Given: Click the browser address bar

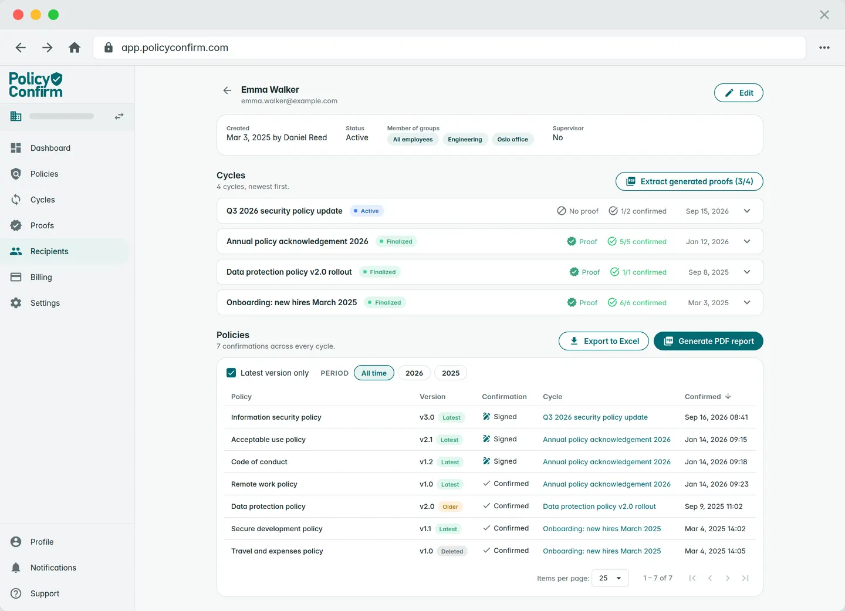Looking at the screenshot, I should [x=449, y=48].
